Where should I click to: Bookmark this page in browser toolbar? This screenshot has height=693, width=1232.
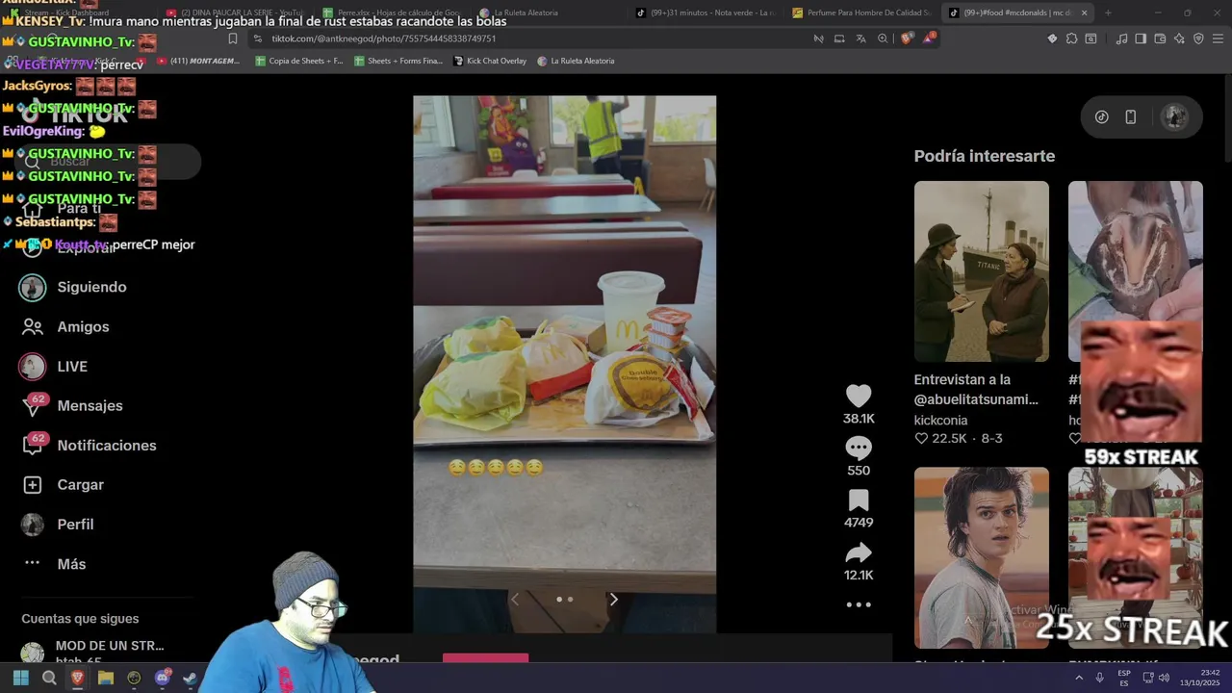point(232,38)
